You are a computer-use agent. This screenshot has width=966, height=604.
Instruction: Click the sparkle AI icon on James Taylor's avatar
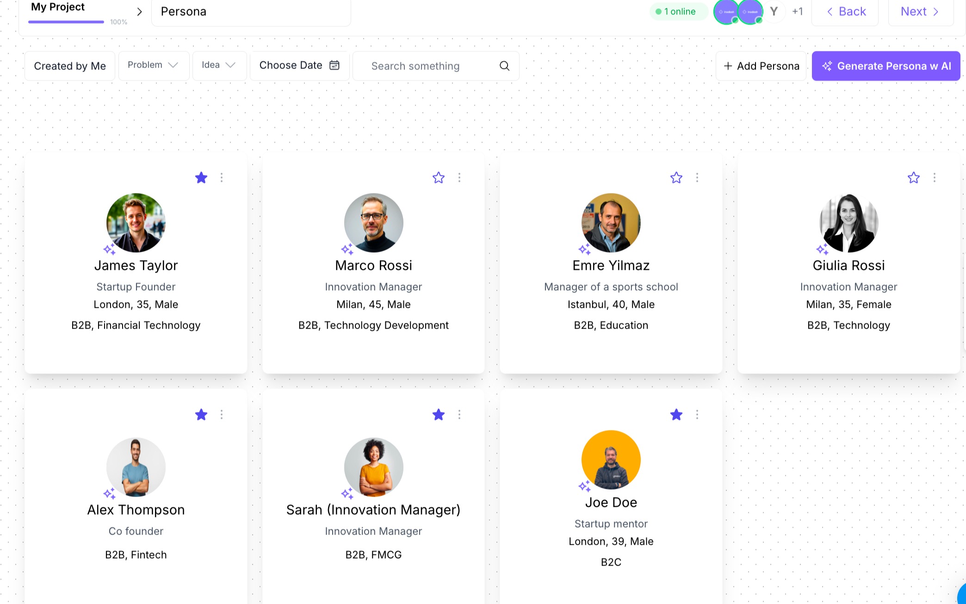pyautogui.click(x=110, y=249)
